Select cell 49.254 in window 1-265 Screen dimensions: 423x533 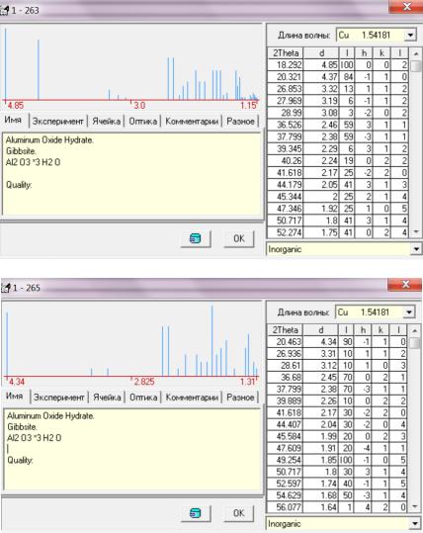point(285,460)
